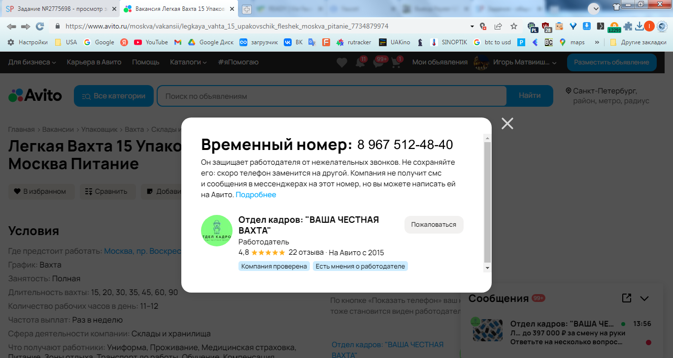
Task: Click the site padlock icon
Action: click(x=57, y=27)
